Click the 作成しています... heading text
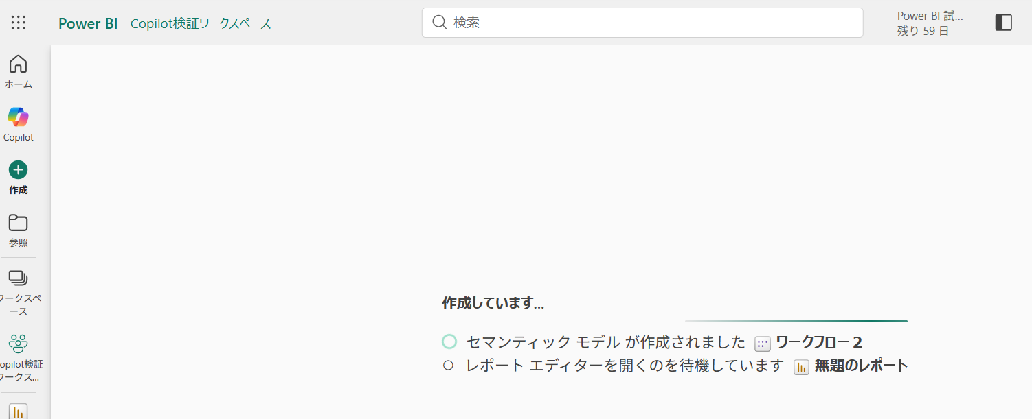 [x=493, y=303]
